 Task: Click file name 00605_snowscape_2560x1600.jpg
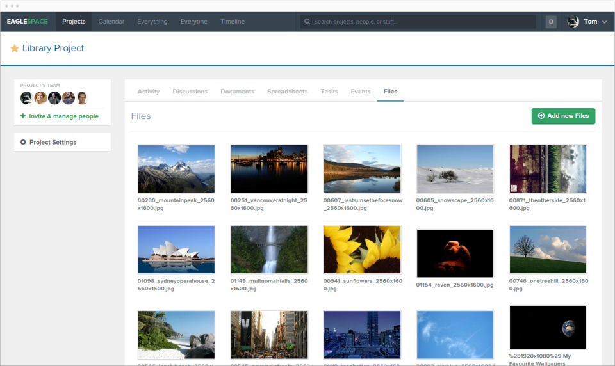coord(455,204)
